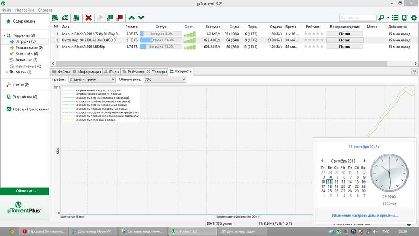This screenshot has height=236, width=419.
Task: Open the Файл menu
Action: tap(7, 10)
